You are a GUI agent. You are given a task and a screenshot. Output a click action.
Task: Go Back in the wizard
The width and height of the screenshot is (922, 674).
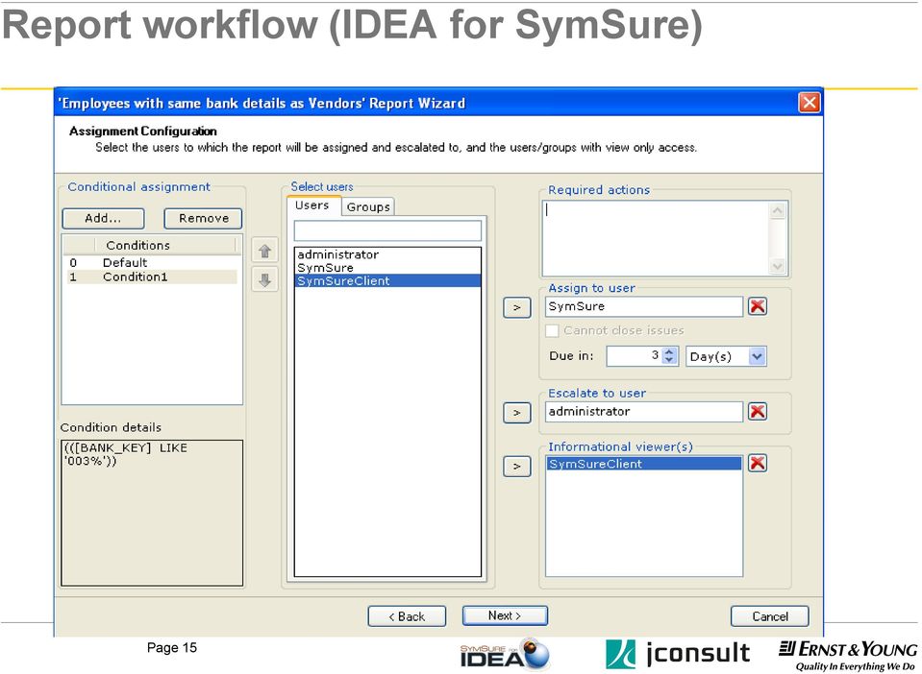point(407,616)
